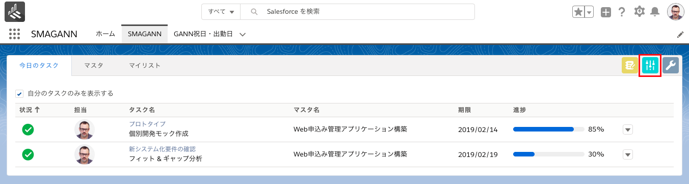Open the teal sliders settings icon

(x=650, y=65)
